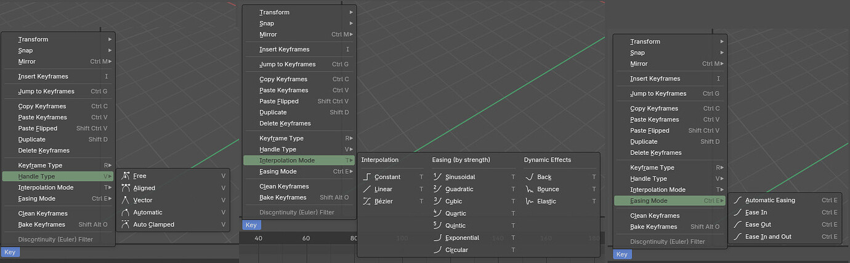Select the Ease In icon
Viewport: 850px width, 263px height.
point(738,213)
